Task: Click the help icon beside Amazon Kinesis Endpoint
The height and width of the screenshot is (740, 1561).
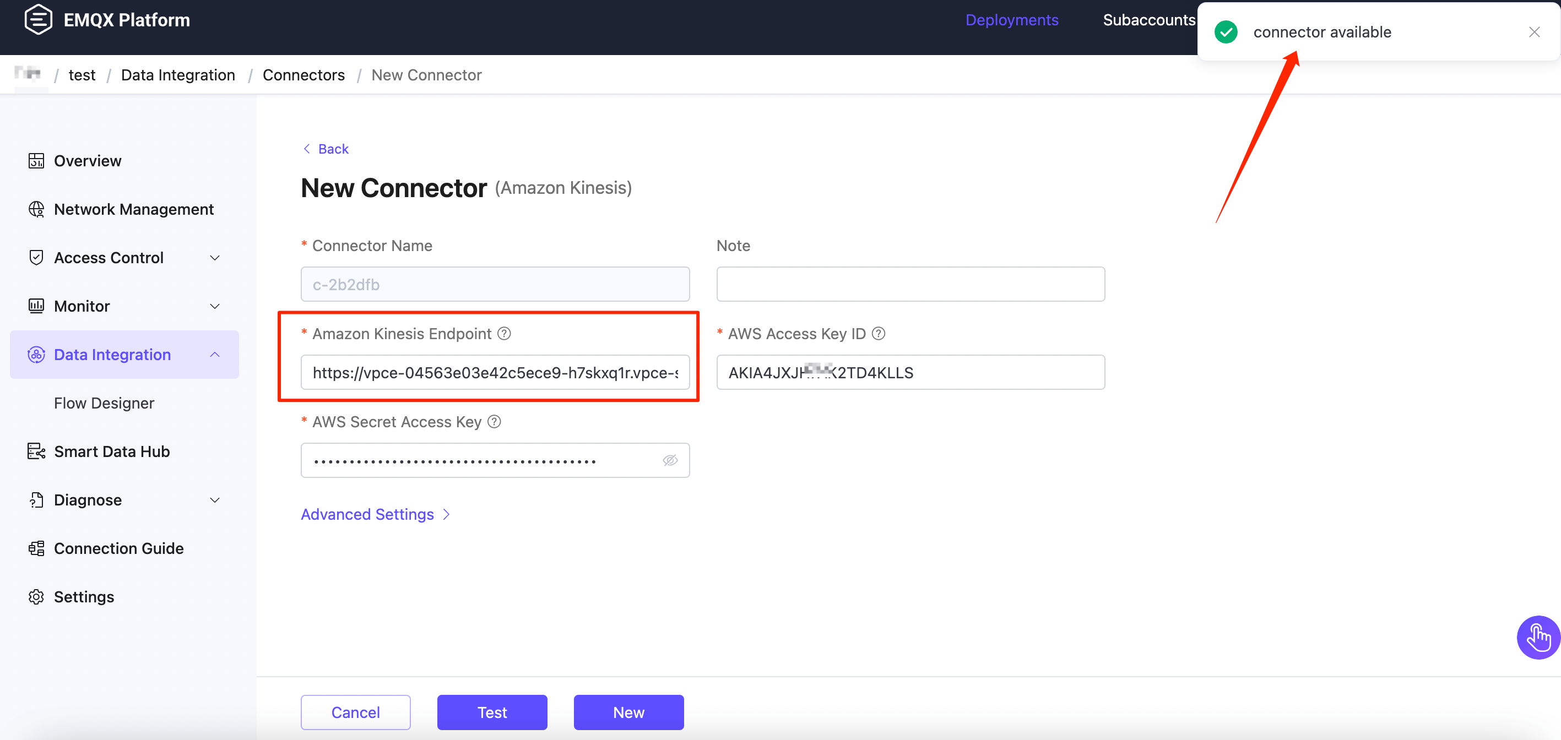Action: tap(504, 333)
